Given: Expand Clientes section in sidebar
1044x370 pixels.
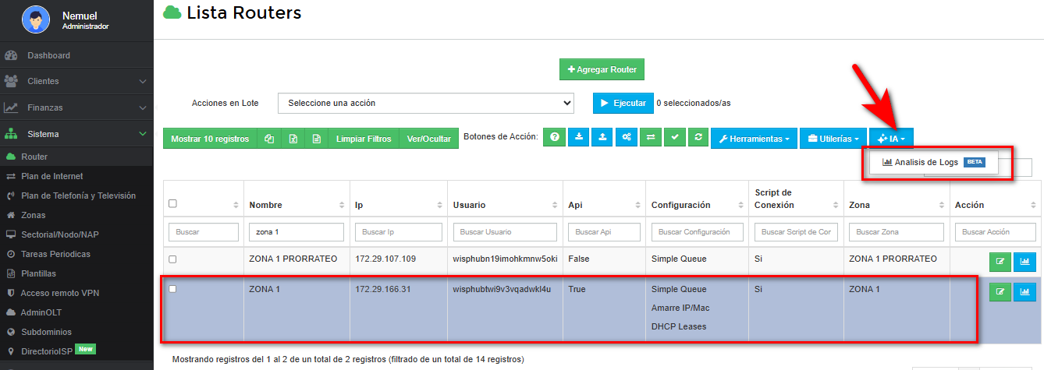Looking at the screenshot, I should coord(76,81).
